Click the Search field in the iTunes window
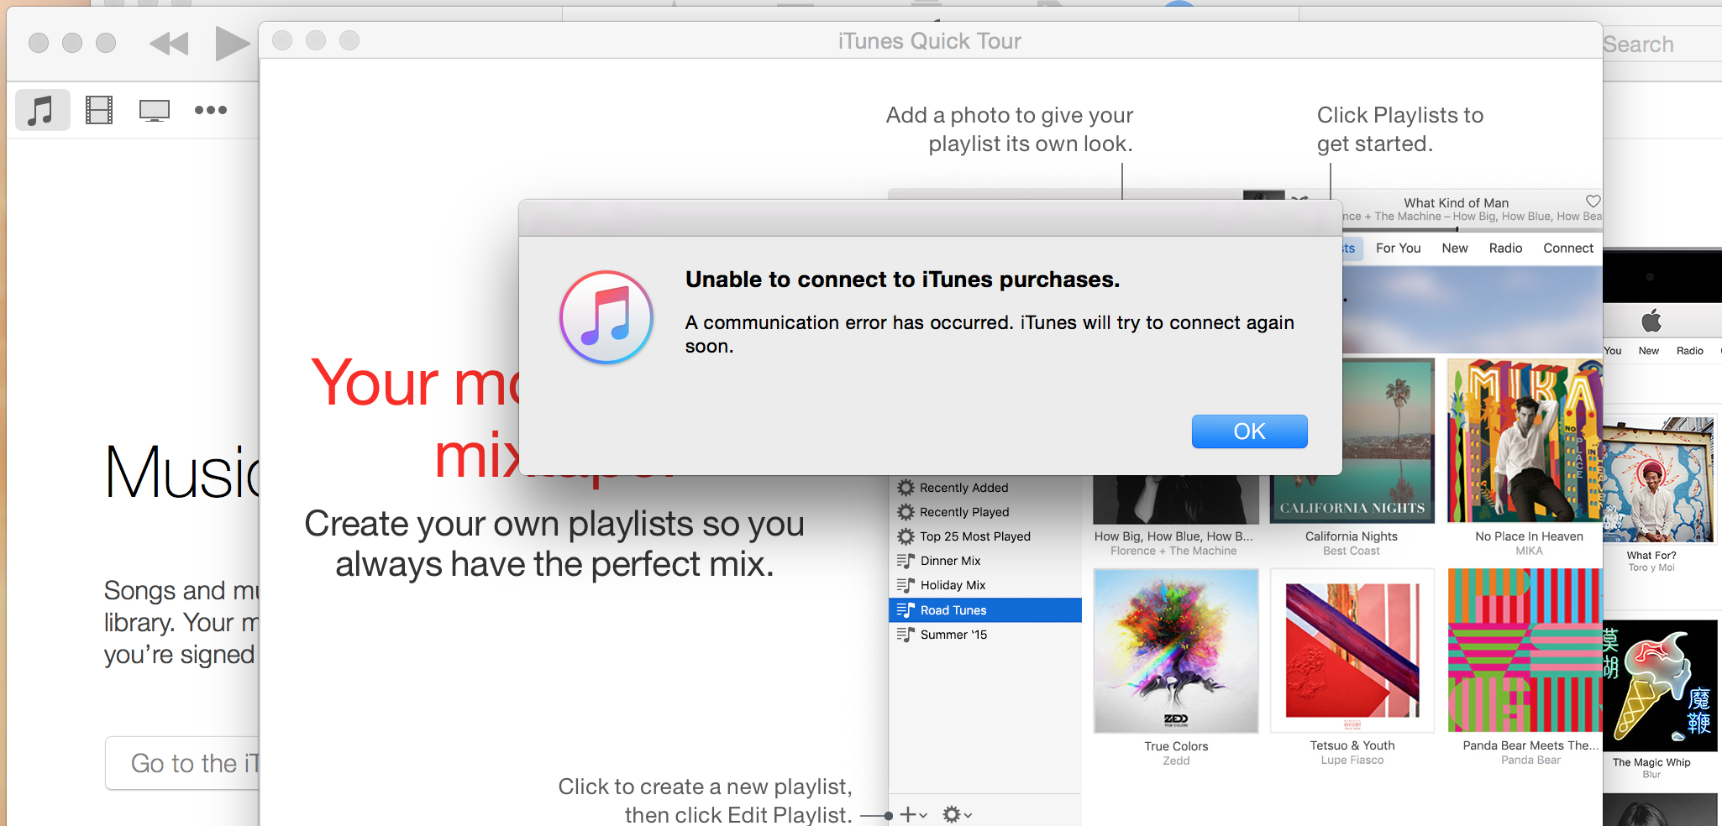The height and width of the screenshot is (826, 1722). tap(1662, 44)
